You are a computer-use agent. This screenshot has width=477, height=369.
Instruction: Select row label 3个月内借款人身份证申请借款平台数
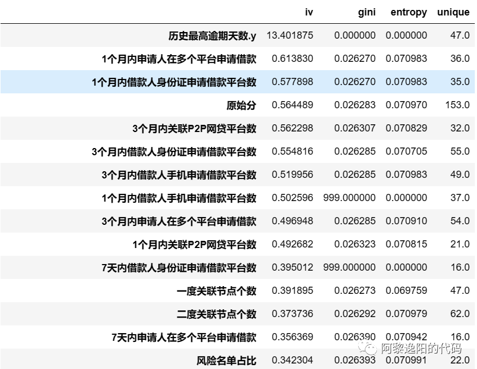pos(174,152)
